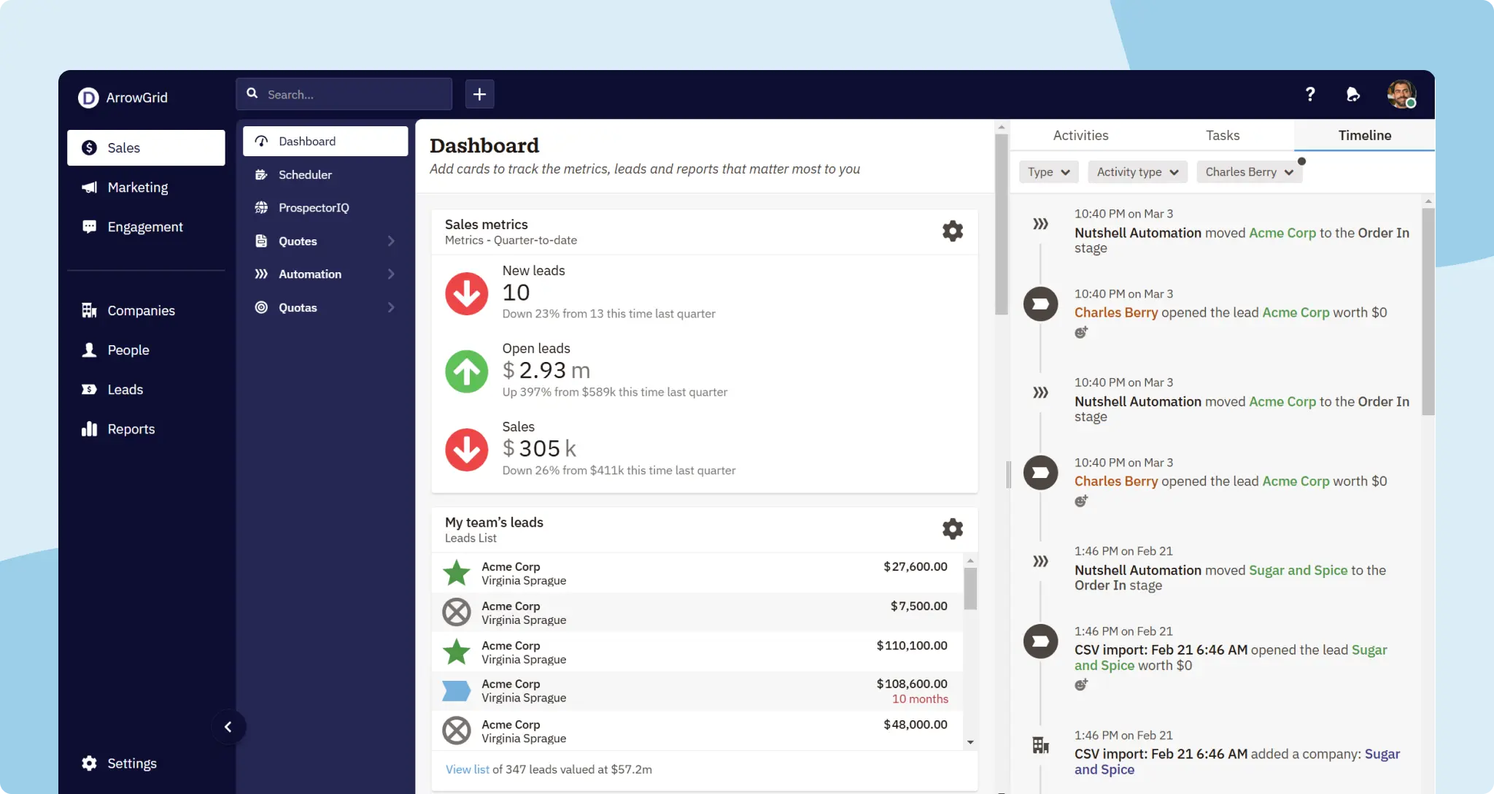Switch to the Tasks tab
Image resolution: width=1494 pixels, height=794 pixels.
click(1222, 135)
